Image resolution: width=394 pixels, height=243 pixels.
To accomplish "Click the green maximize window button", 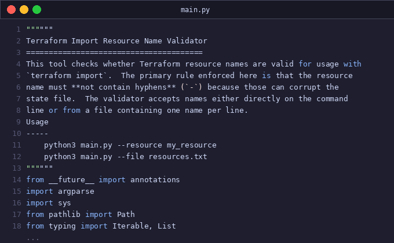I will (x=37, y=10).
